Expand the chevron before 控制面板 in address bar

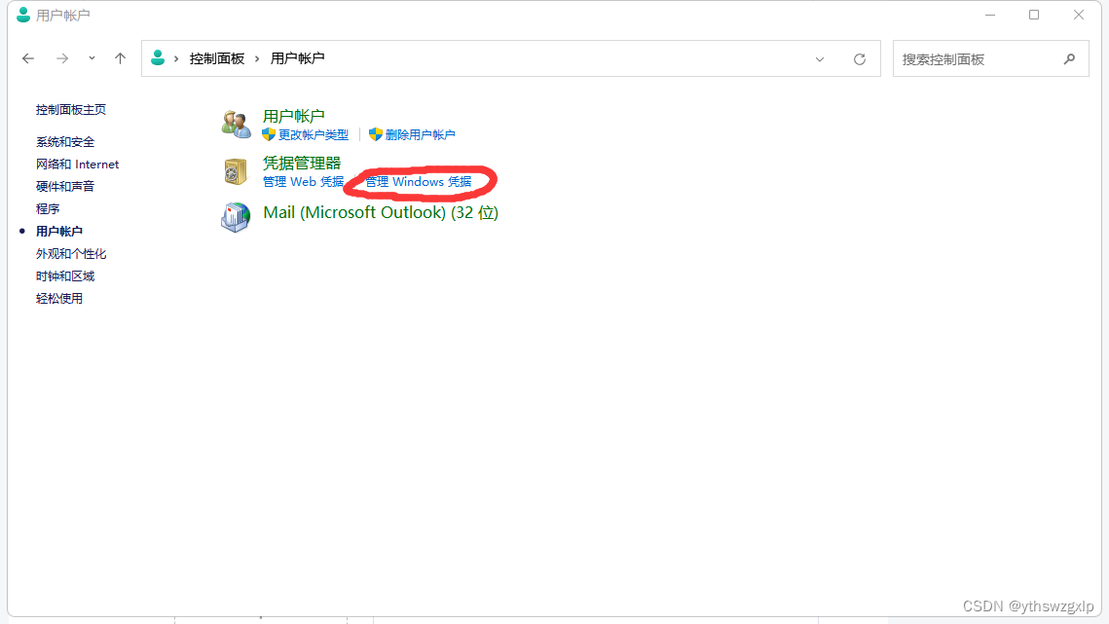176,58
